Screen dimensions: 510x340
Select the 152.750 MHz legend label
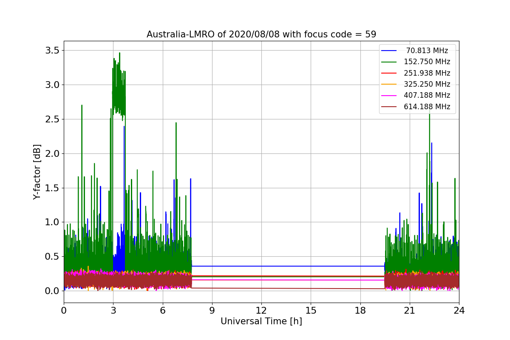(x=427, y=62)
